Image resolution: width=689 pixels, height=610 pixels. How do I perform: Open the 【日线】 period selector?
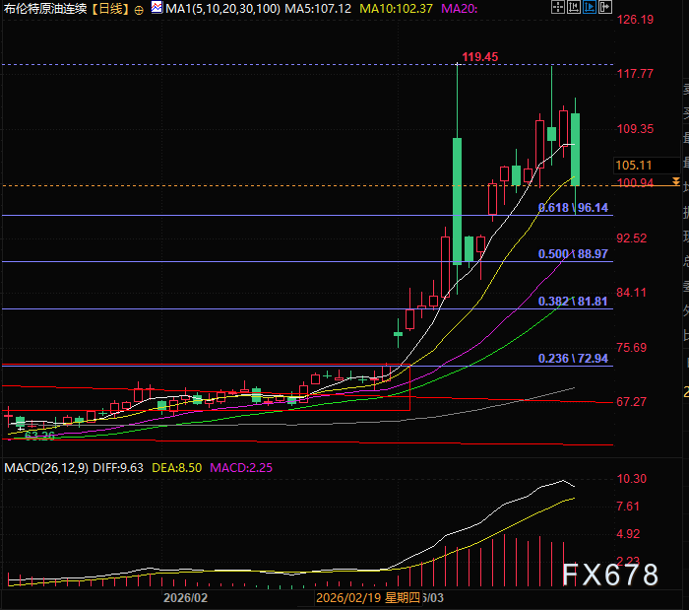point(110,9)
